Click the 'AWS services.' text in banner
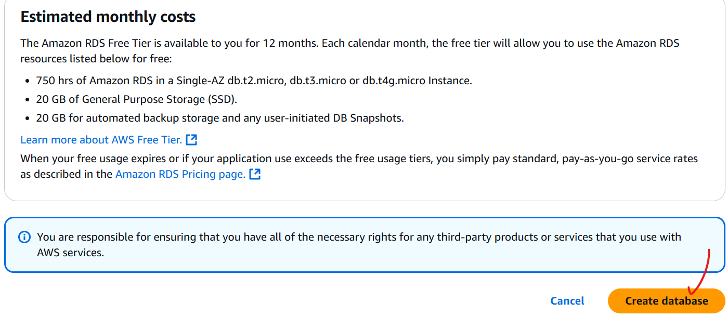 click(70, 253)
